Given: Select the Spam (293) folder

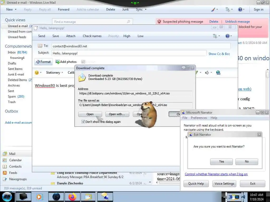Looking at the screenshot, I should pyautogui.click(x=16, y=97).
